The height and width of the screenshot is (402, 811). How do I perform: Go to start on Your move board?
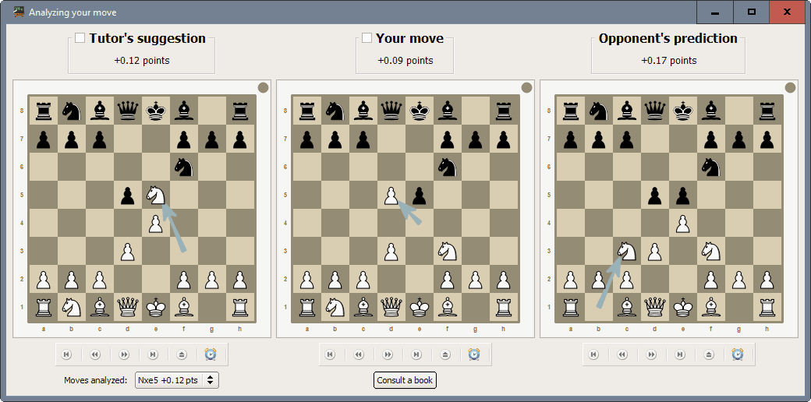[330, 354]
